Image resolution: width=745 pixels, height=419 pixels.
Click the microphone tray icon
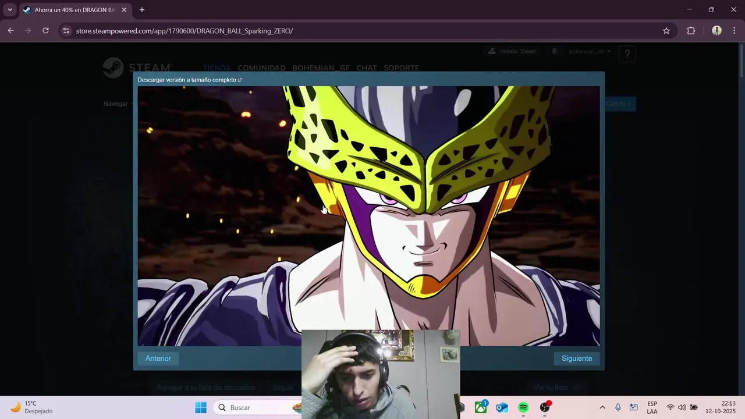618,407
